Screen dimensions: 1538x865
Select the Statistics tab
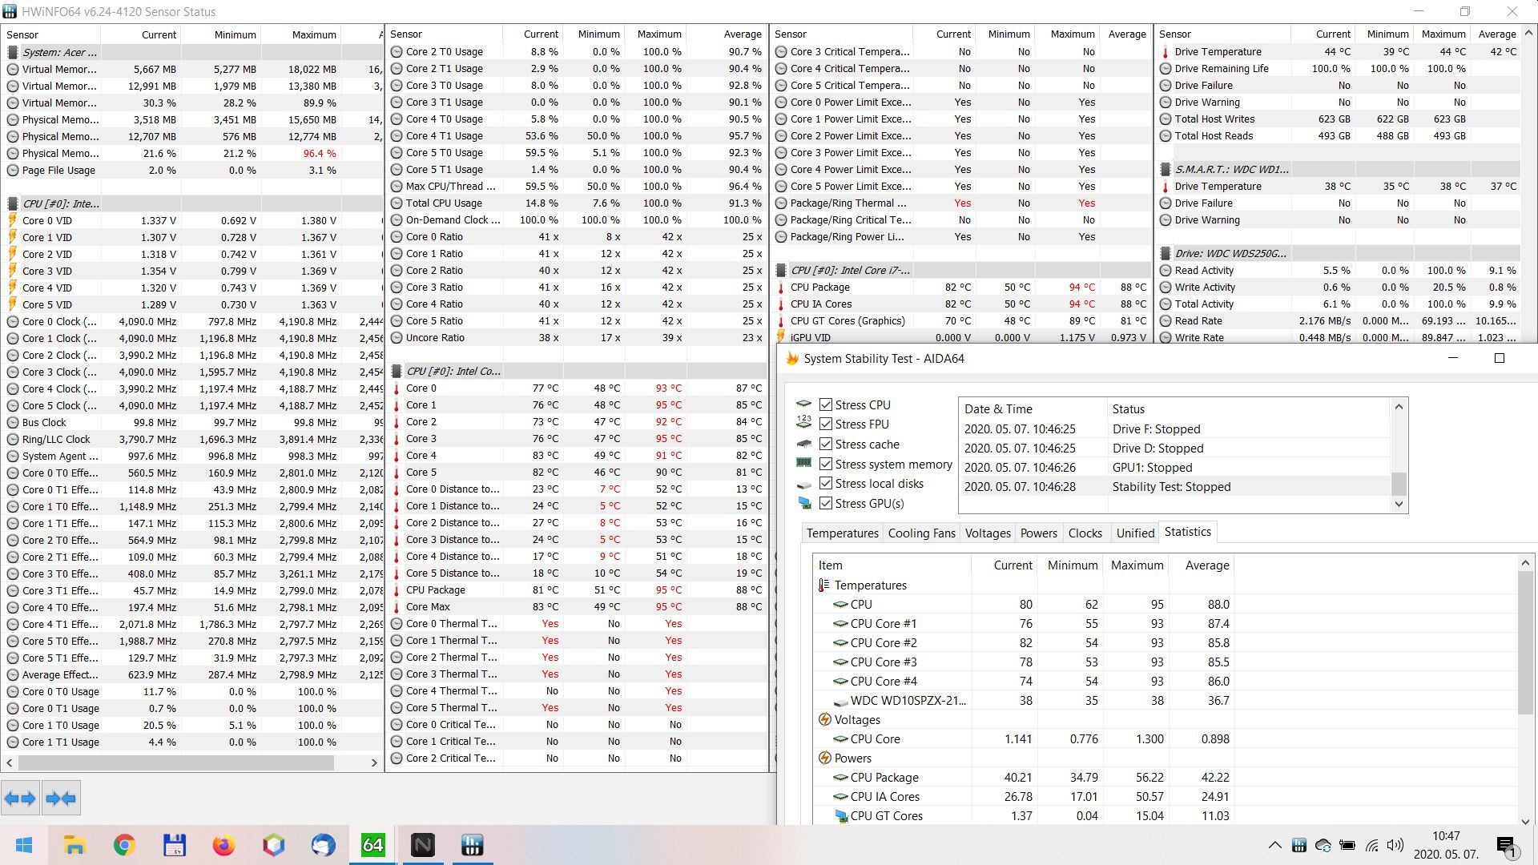click(1187, 532)
